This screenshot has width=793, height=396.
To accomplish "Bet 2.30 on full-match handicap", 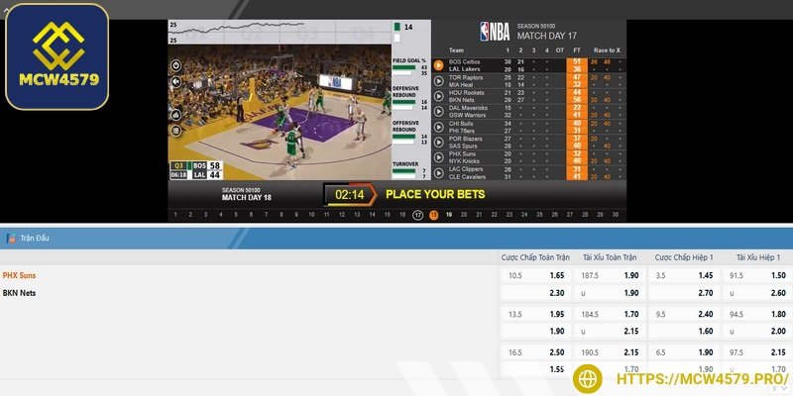I will pyautogui.click(x=536, y=293).
